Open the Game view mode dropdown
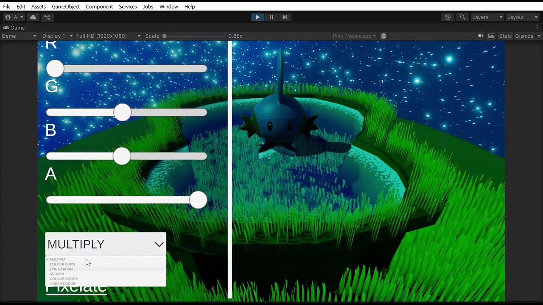543x305 pixels. pos(19,36)
